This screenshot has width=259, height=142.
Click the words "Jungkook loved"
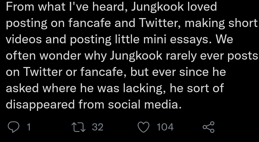174,7
